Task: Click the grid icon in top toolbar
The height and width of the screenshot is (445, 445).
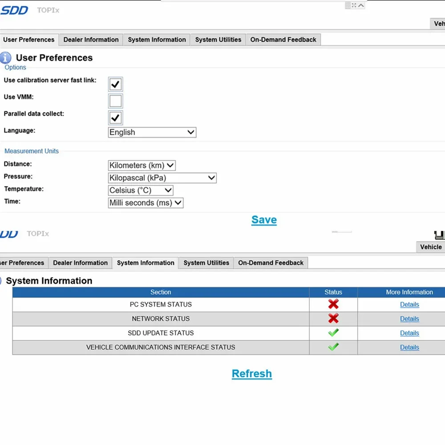Action: point(348,5)
